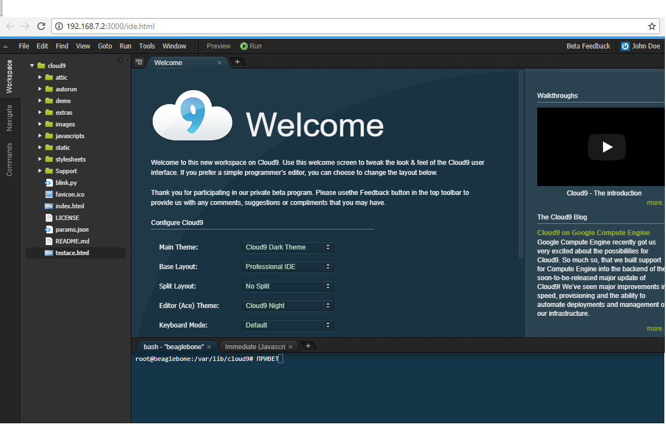Expand the stylesheets folder
This screenshot has width=666, height=425.
click(x=40, y=159)
